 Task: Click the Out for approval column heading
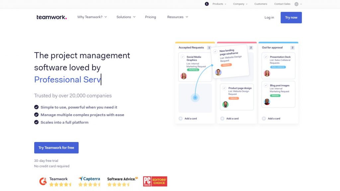pyautogui.click(x=272, y=48)
